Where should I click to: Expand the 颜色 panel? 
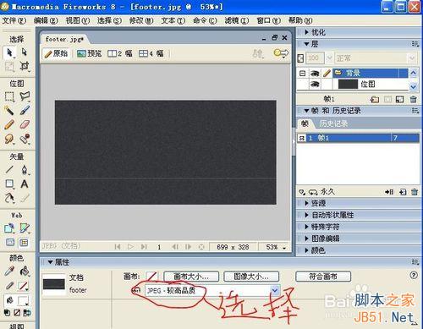316,250
